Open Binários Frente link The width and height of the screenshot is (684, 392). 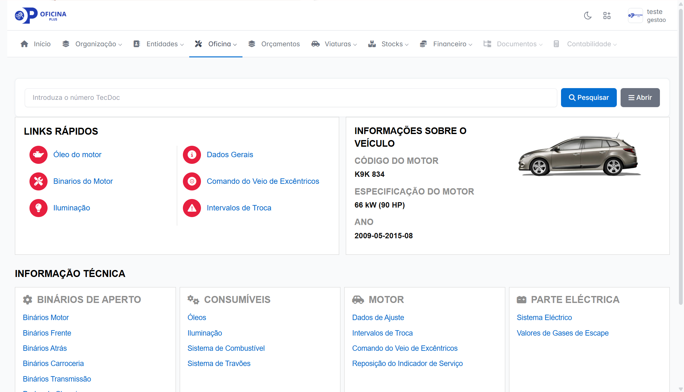(47, 333)
